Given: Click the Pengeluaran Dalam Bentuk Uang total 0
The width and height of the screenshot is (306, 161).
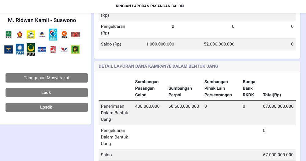Looking at the screenshot, I should pos(264,131).
